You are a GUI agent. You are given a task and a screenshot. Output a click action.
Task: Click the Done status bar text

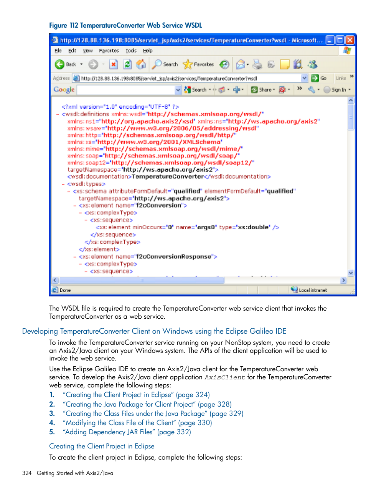pyautogui.click(x=65, y=290)
